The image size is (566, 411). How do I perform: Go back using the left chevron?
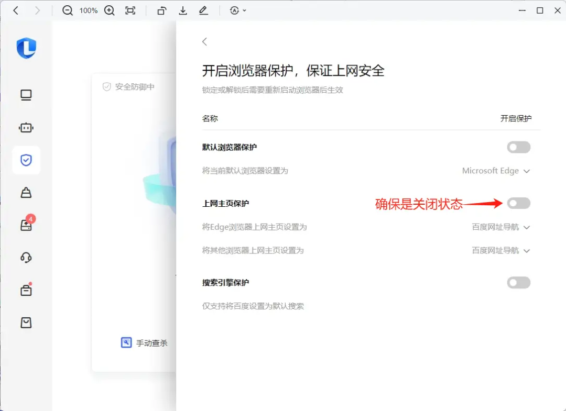tap(205, 42)
